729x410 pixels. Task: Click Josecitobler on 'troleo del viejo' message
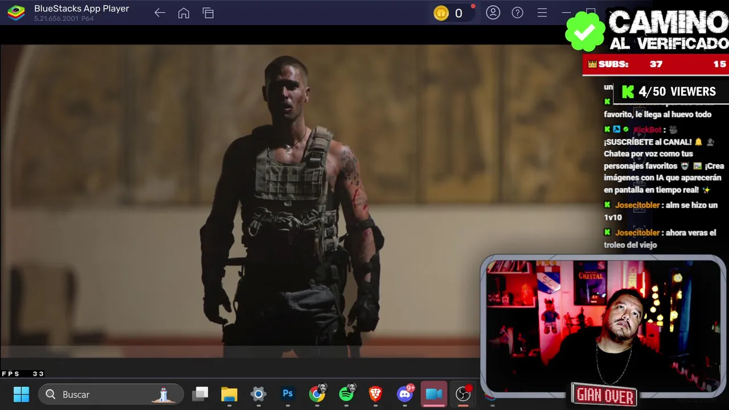click(637, 232)
